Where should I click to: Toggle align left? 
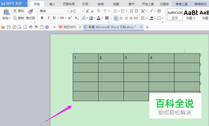pos(116,18)
